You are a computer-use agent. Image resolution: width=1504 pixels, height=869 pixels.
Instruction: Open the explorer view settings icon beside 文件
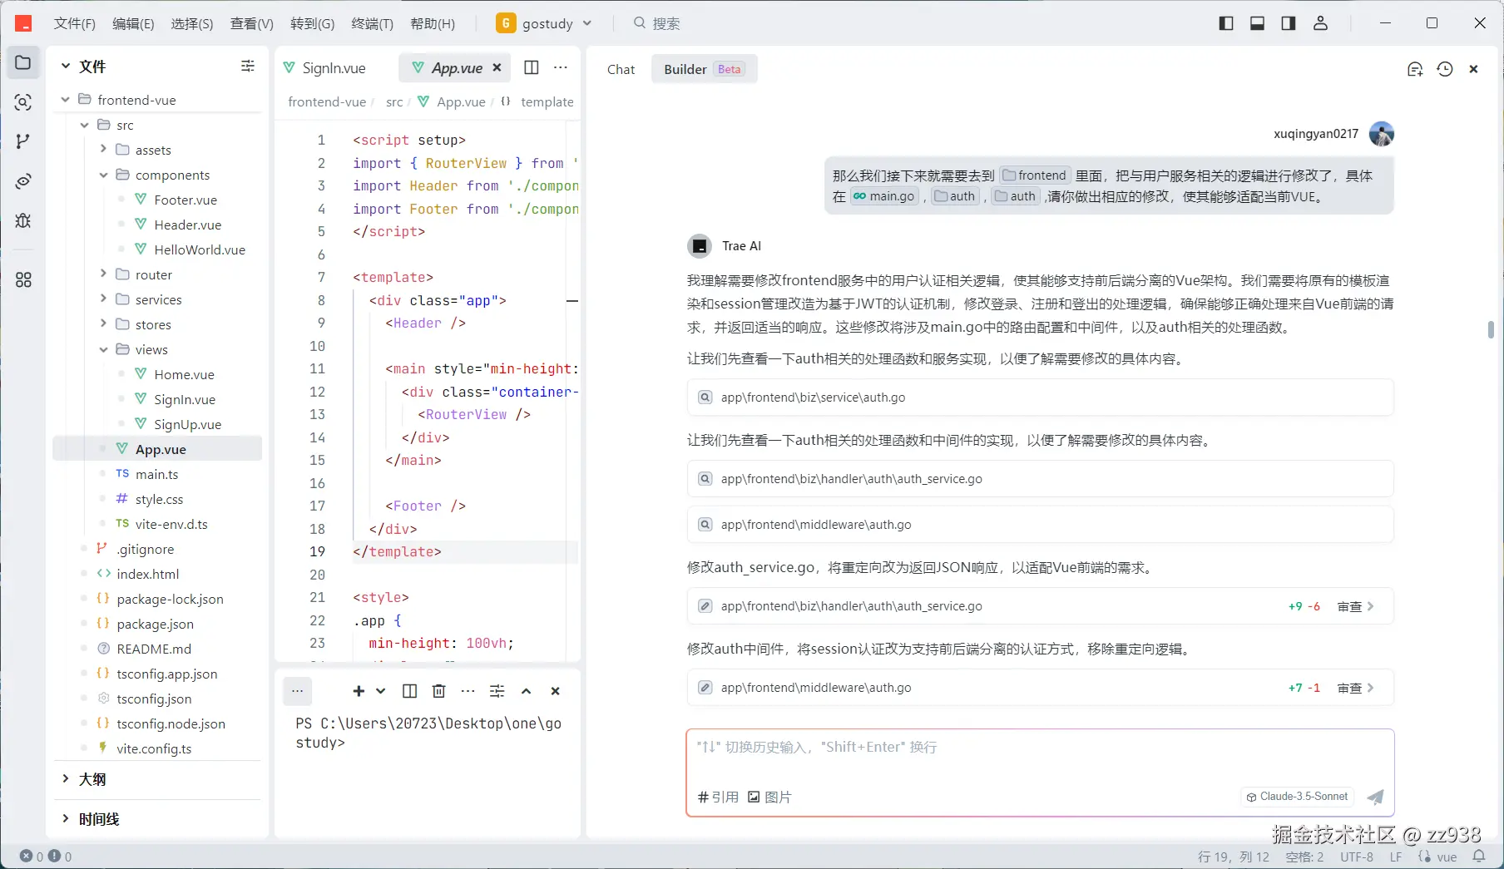tap(248, 66)
